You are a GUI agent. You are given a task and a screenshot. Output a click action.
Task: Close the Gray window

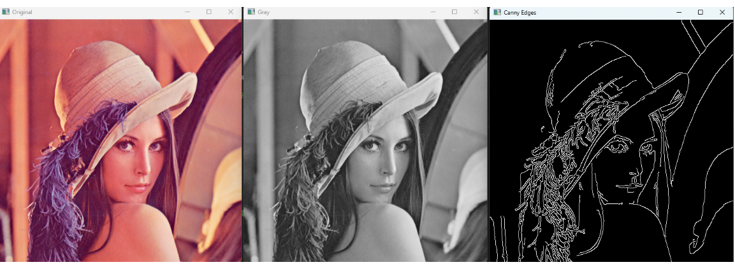[x=476, y=11]
